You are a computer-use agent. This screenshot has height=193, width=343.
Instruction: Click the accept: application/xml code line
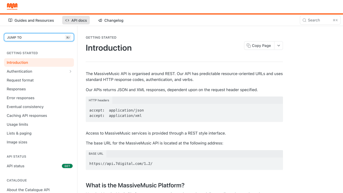click(115, 116)
